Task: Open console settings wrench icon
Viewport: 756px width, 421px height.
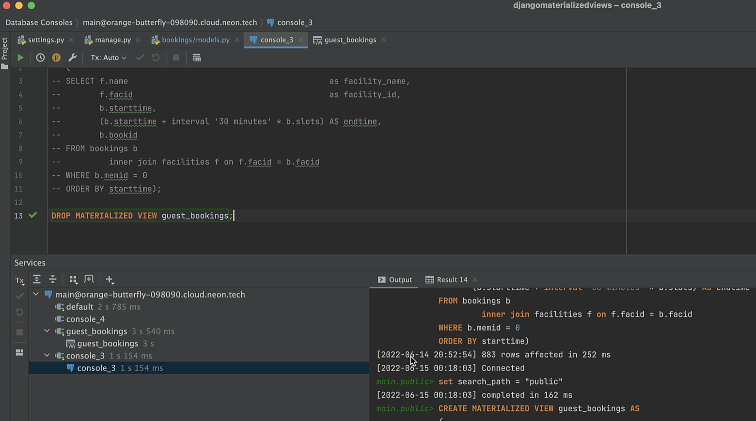Action: pyautogui.click(x=72, y=58)
